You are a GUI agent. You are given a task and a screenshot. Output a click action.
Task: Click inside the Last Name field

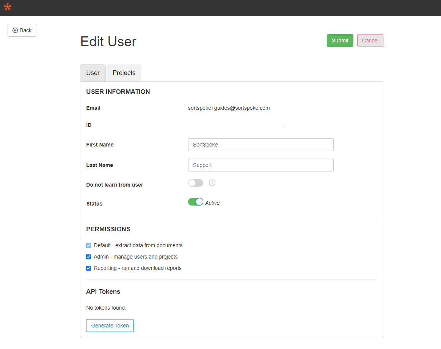(x=261, y=165)
